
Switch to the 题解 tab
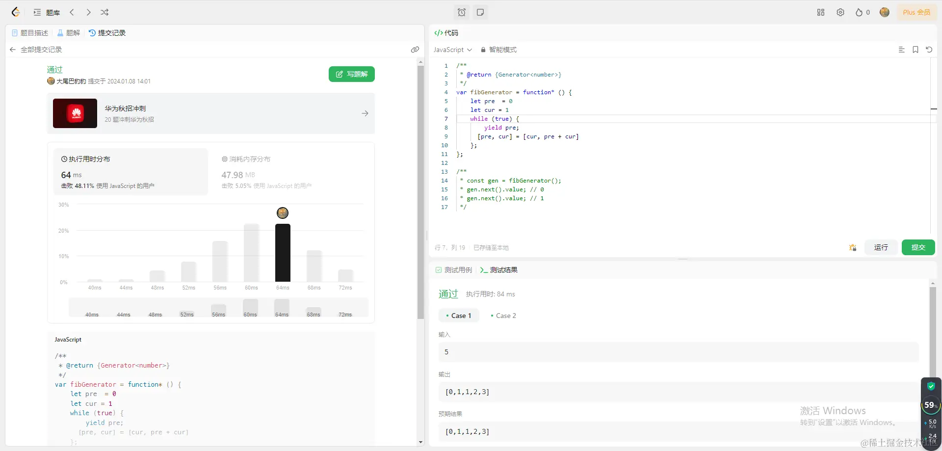click(x=69, y=33)
